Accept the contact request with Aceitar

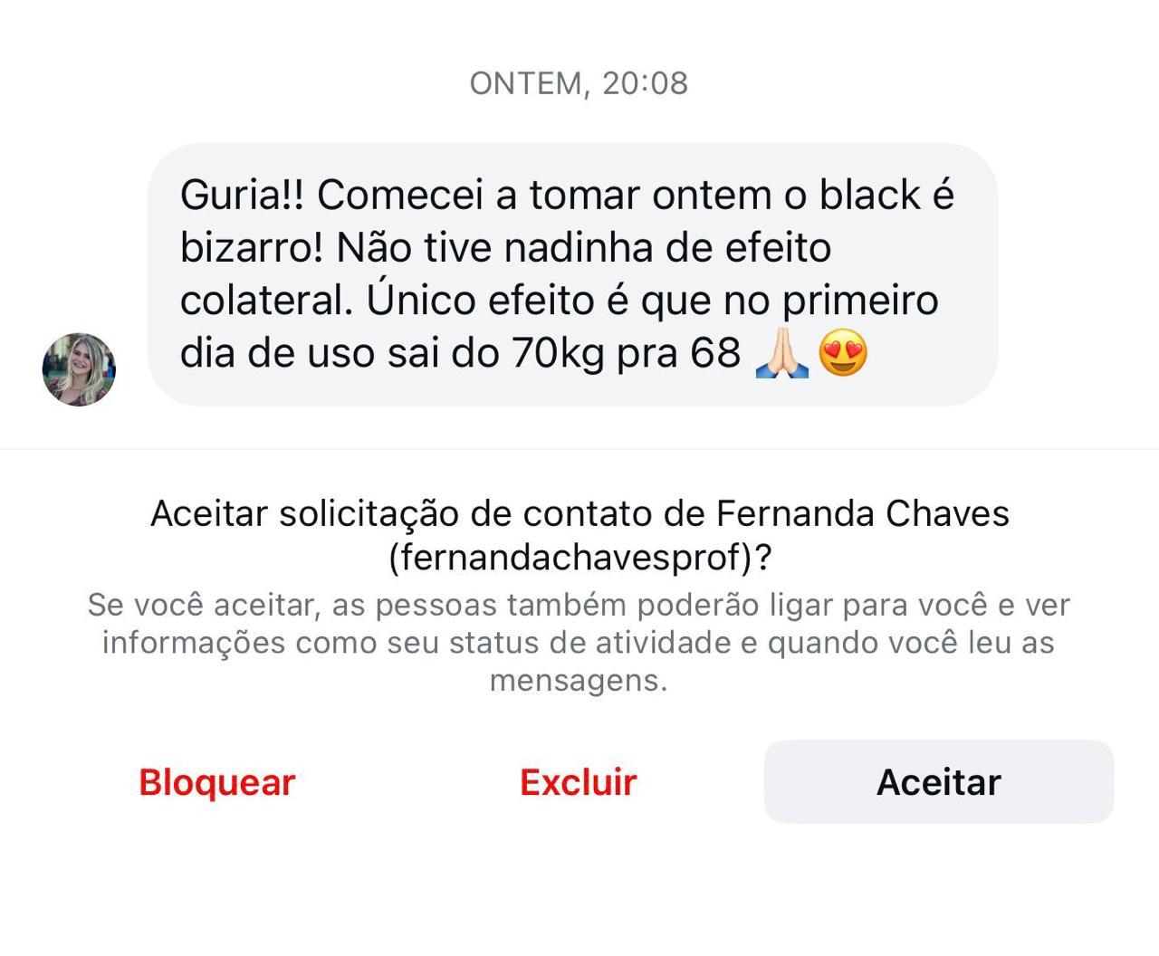pyautogui.click(x=938, y=782)
